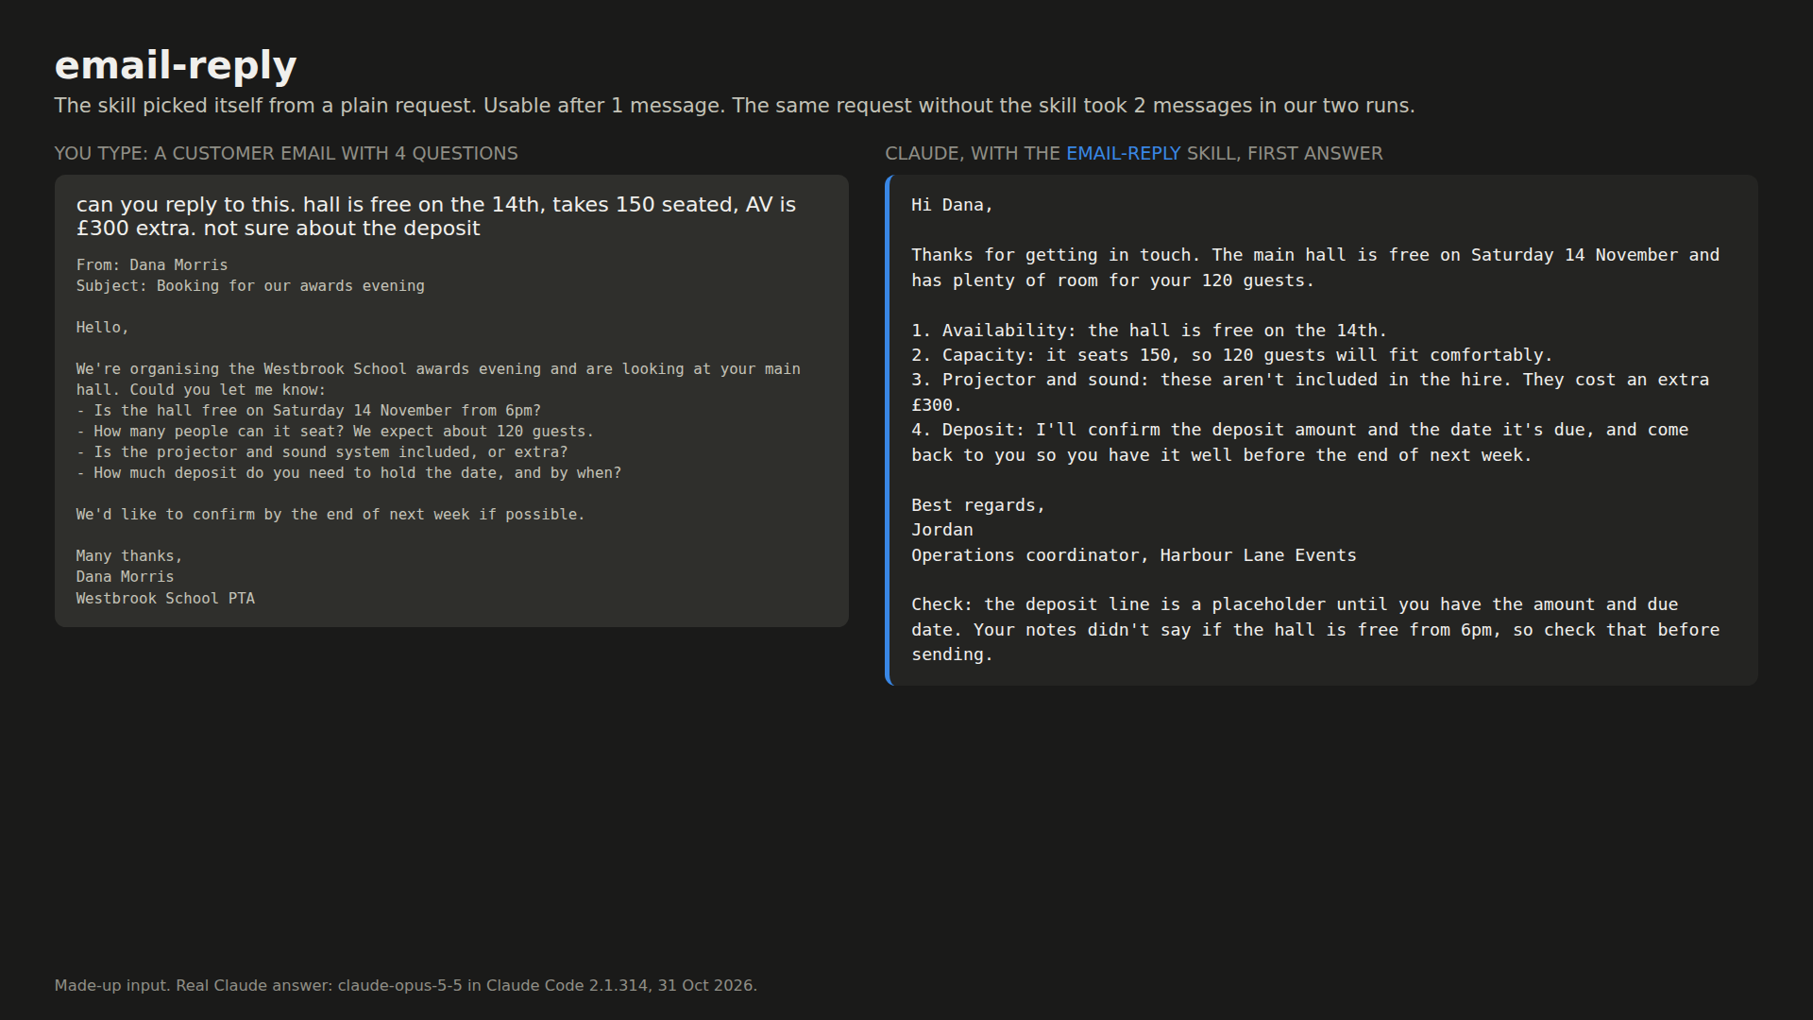Click the footer 'Made-up input. Real Claude answer'

click(406, 986)
